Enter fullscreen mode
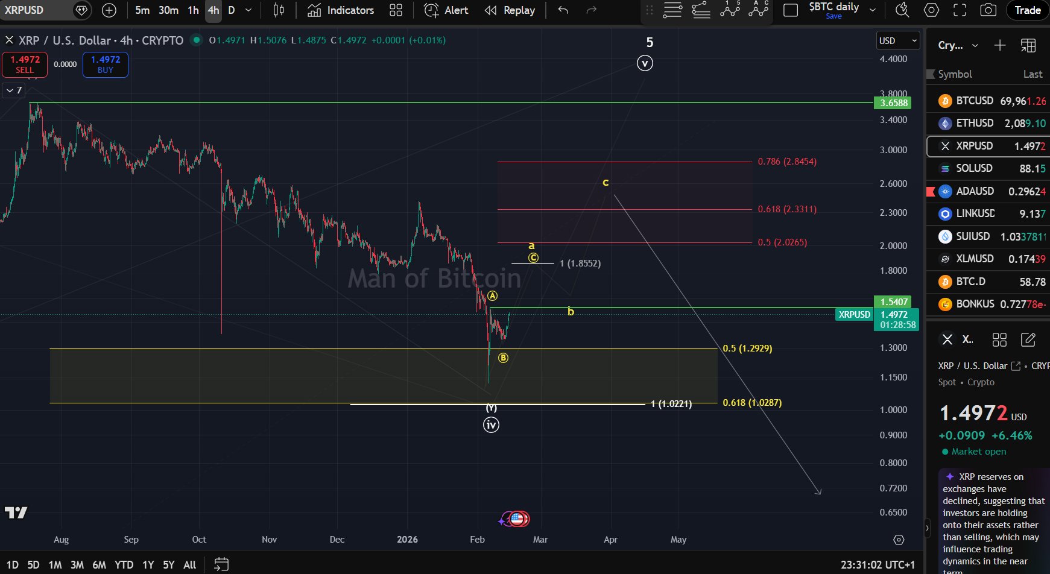Viewport: 1050px width, 574px height. [960, 10]
